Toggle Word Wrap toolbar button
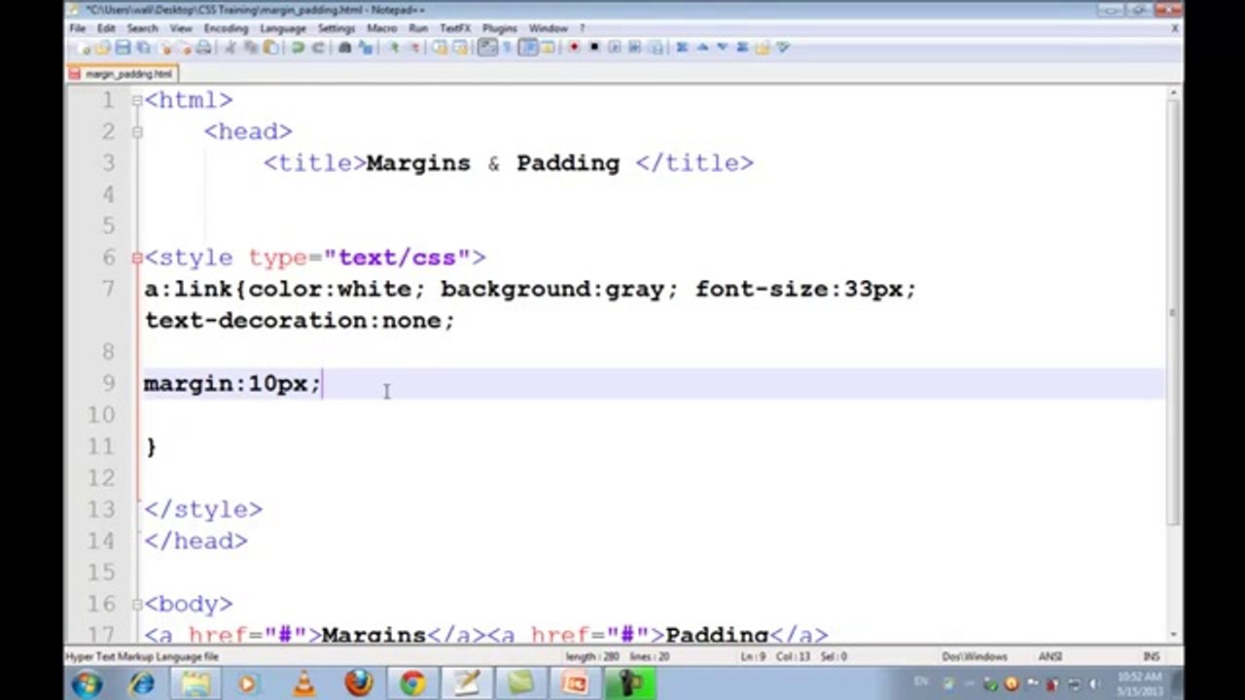Viewport: 1245px width, 700px height. (487, 47)
